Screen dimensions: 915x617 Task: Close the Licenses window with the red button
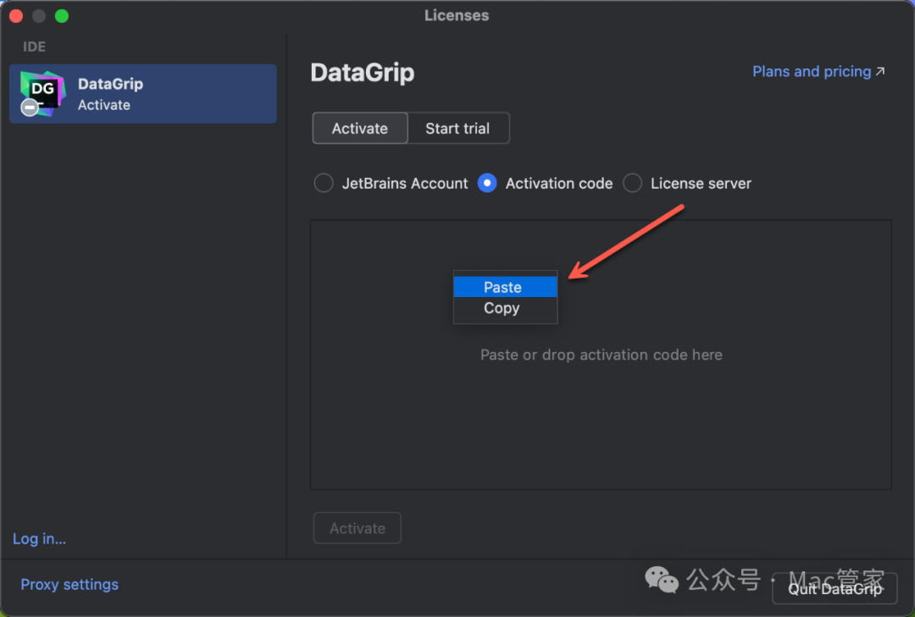tap(16, 16)
